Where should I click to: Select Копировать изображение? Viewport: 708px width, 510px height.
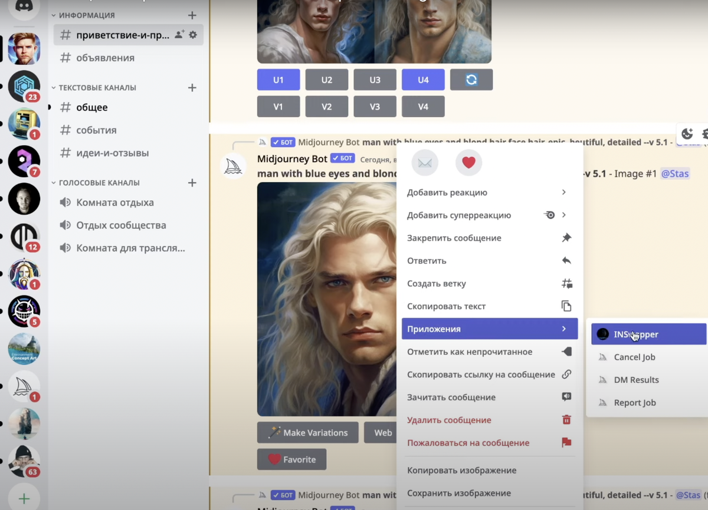click(x=490, y=471)
